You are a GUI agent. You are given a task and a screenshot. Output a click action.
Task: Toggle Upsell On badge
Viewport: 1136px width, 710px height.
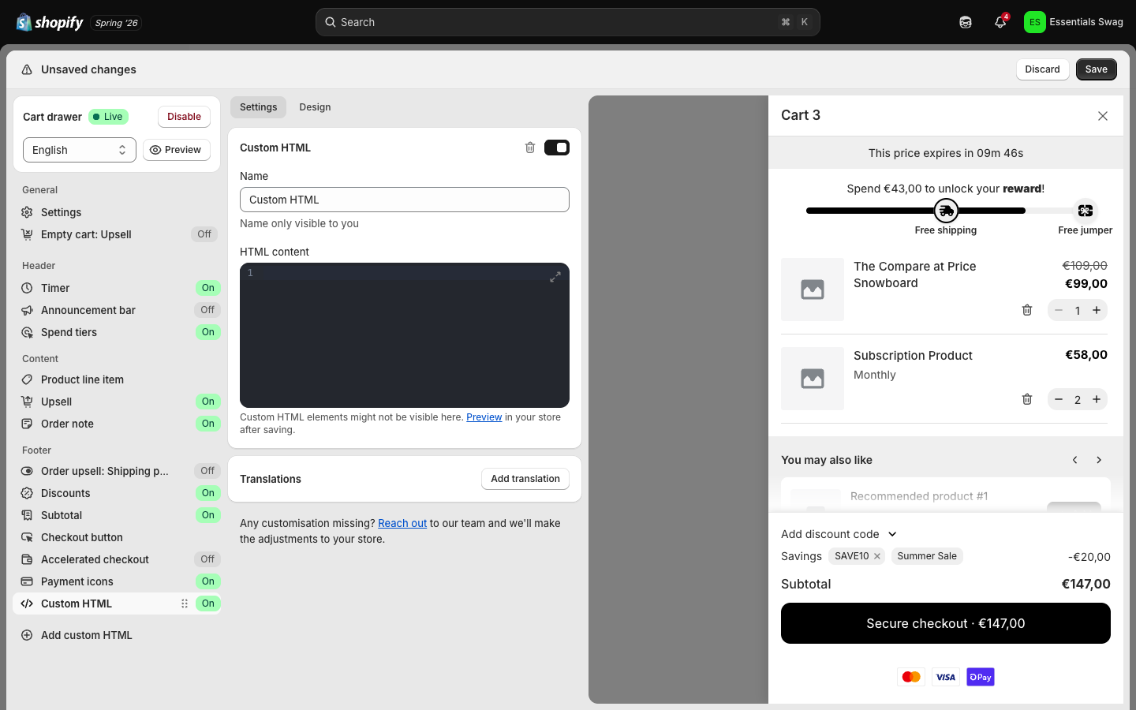pos(207,402)
